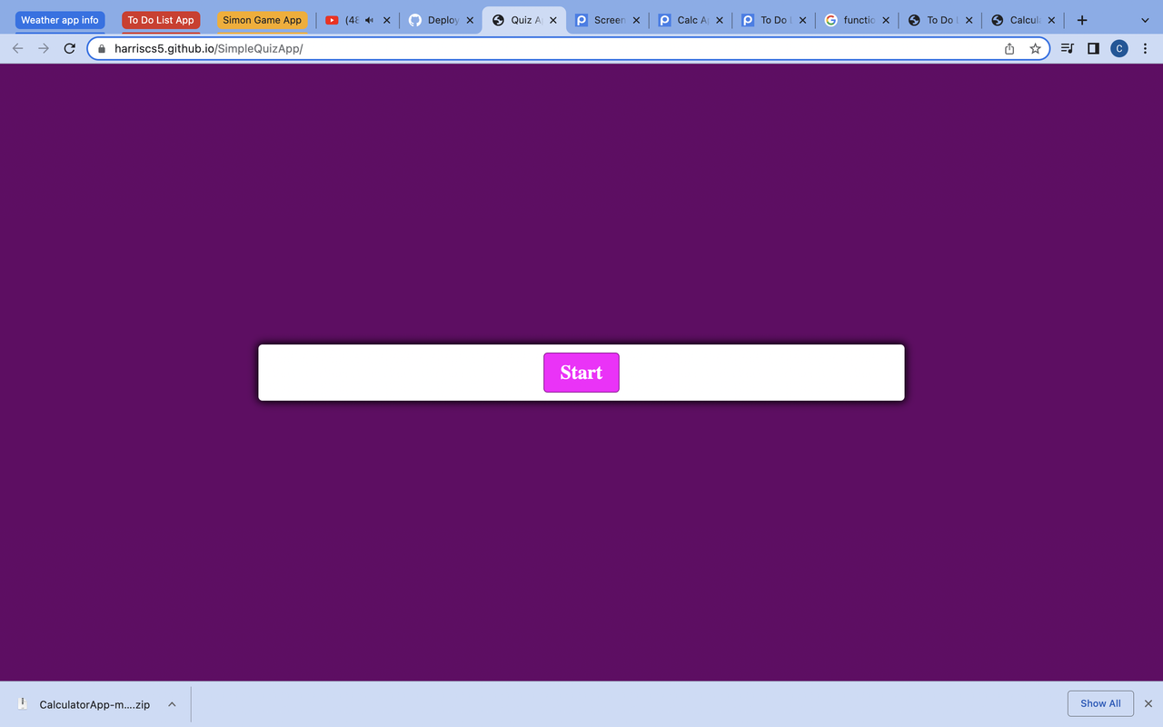Open Chrome's three-dot menu
The width and height of the screenshot is (1163, 727).
click(x=1145, y=48)
